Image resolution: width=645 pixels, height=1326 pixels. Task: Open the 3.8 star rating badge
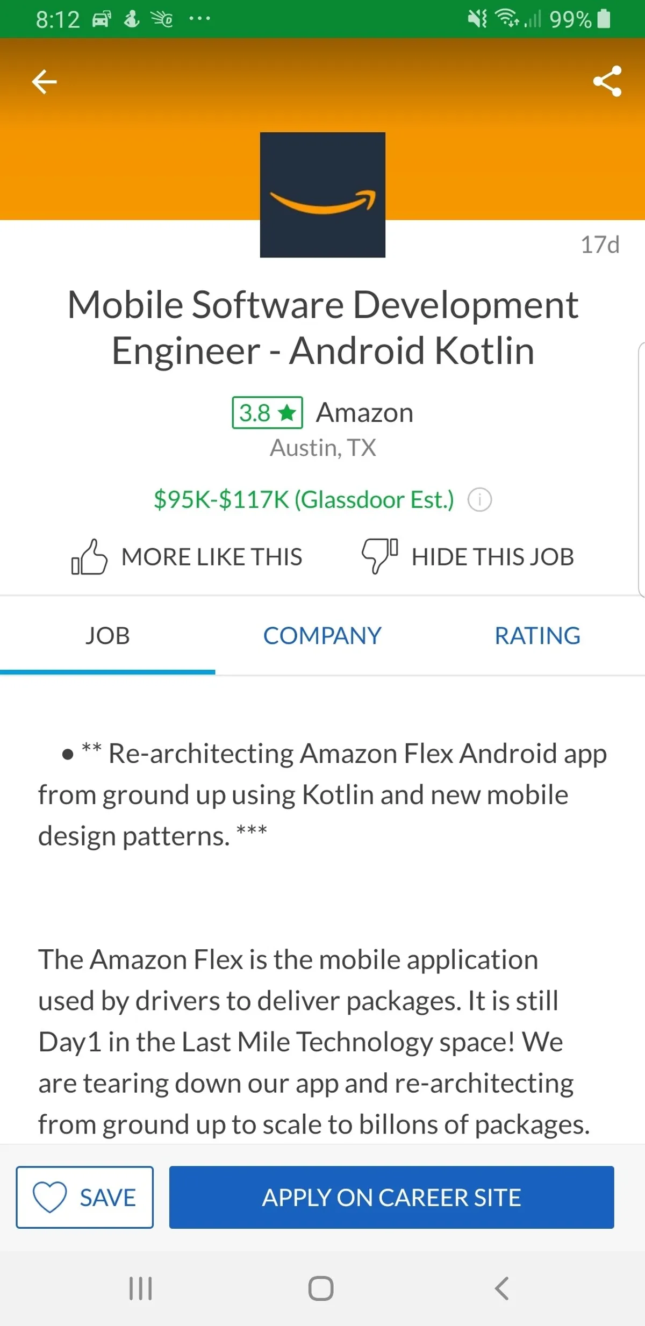click(267, 413)
